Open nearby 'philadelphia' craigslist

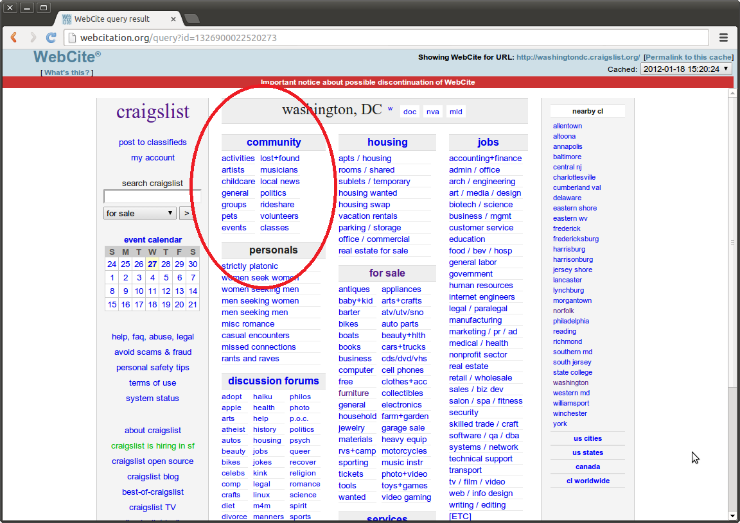tap(570, 321)
